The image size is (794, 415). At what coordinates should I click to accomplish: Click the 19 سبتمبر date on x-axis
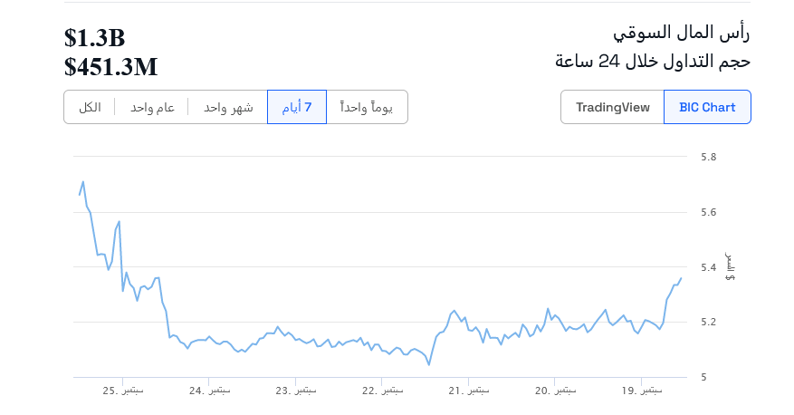[641, 391]
